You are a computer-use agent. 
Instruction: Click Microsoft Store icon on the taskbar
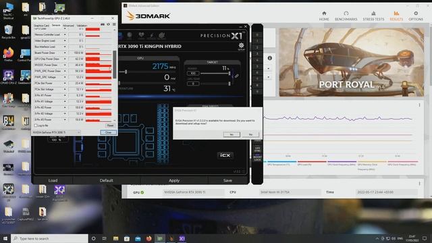(127, 238)
